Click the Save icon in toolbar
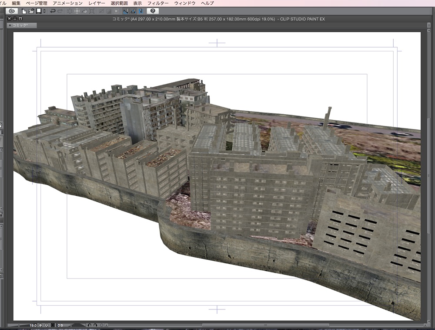 (38, 11)
